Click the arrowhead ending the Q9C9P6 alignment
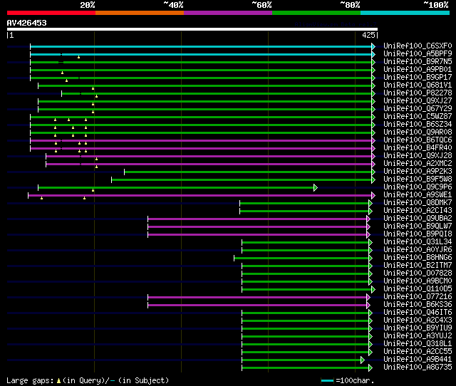Viewport: 456px width, 386px height. point(316,187)
